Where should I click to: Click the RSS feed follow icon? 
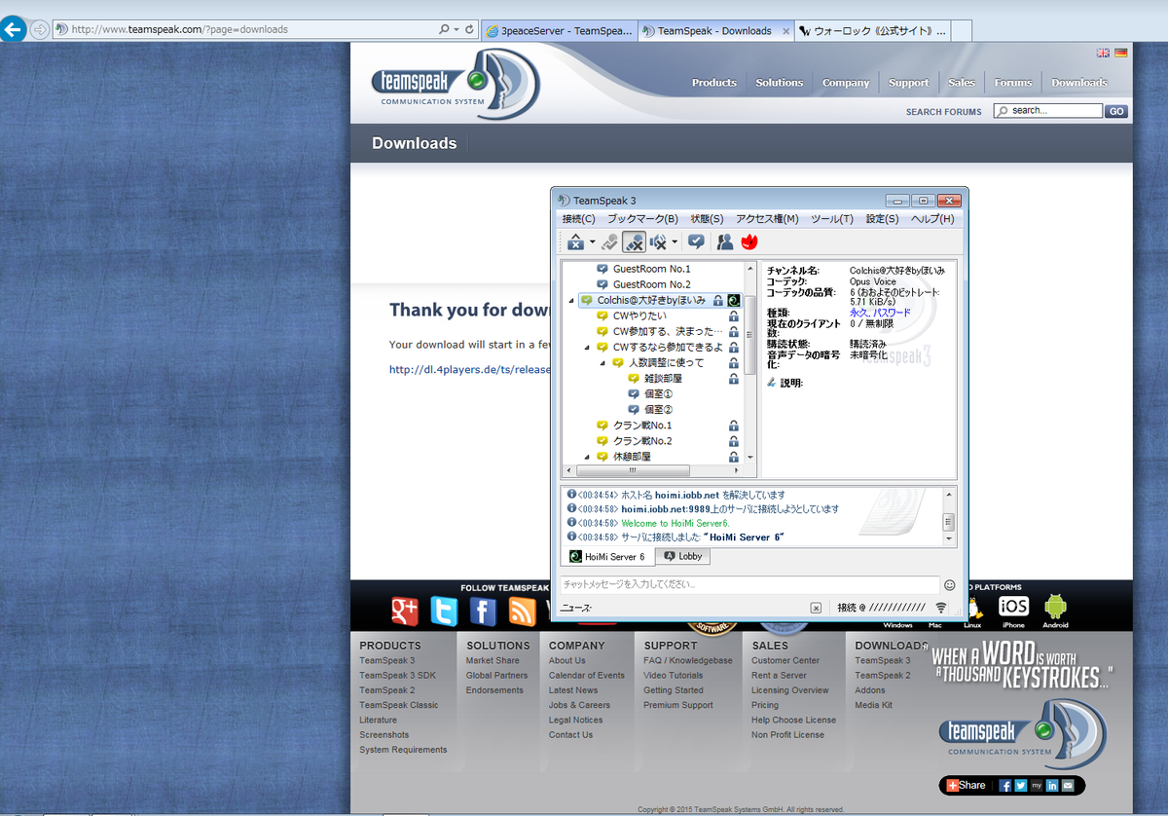[523, 612]
